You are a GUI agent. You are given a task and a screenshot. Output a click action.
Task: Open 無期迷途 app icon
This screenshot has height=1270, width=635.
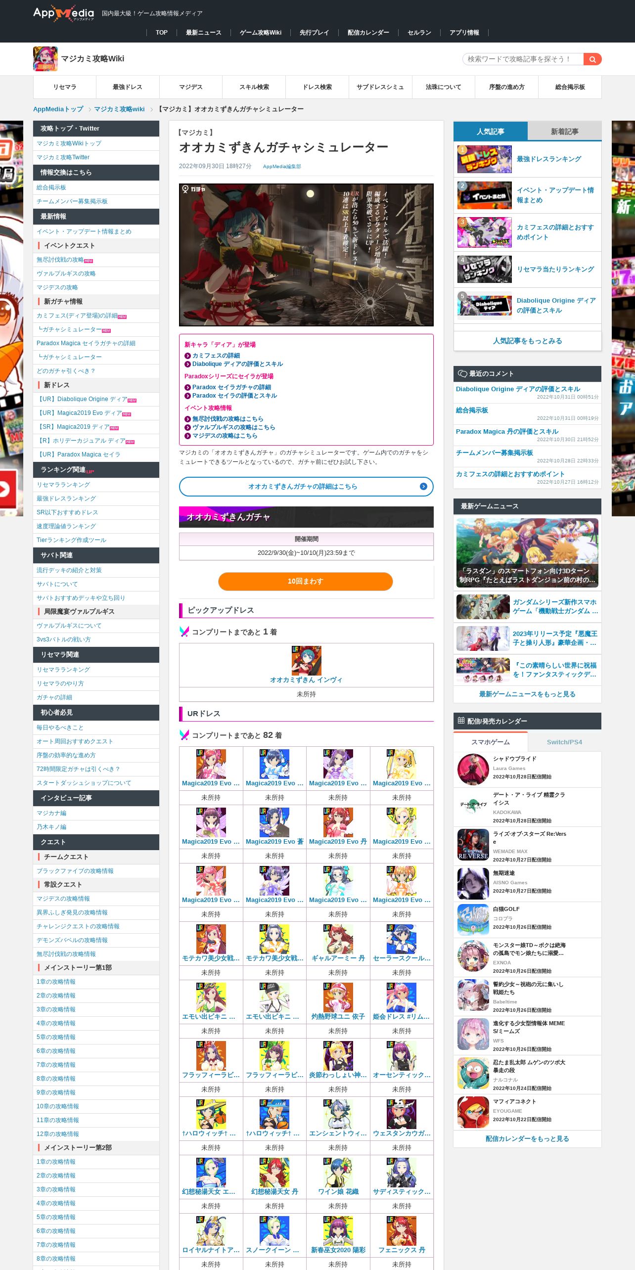[x=473, y=883]
